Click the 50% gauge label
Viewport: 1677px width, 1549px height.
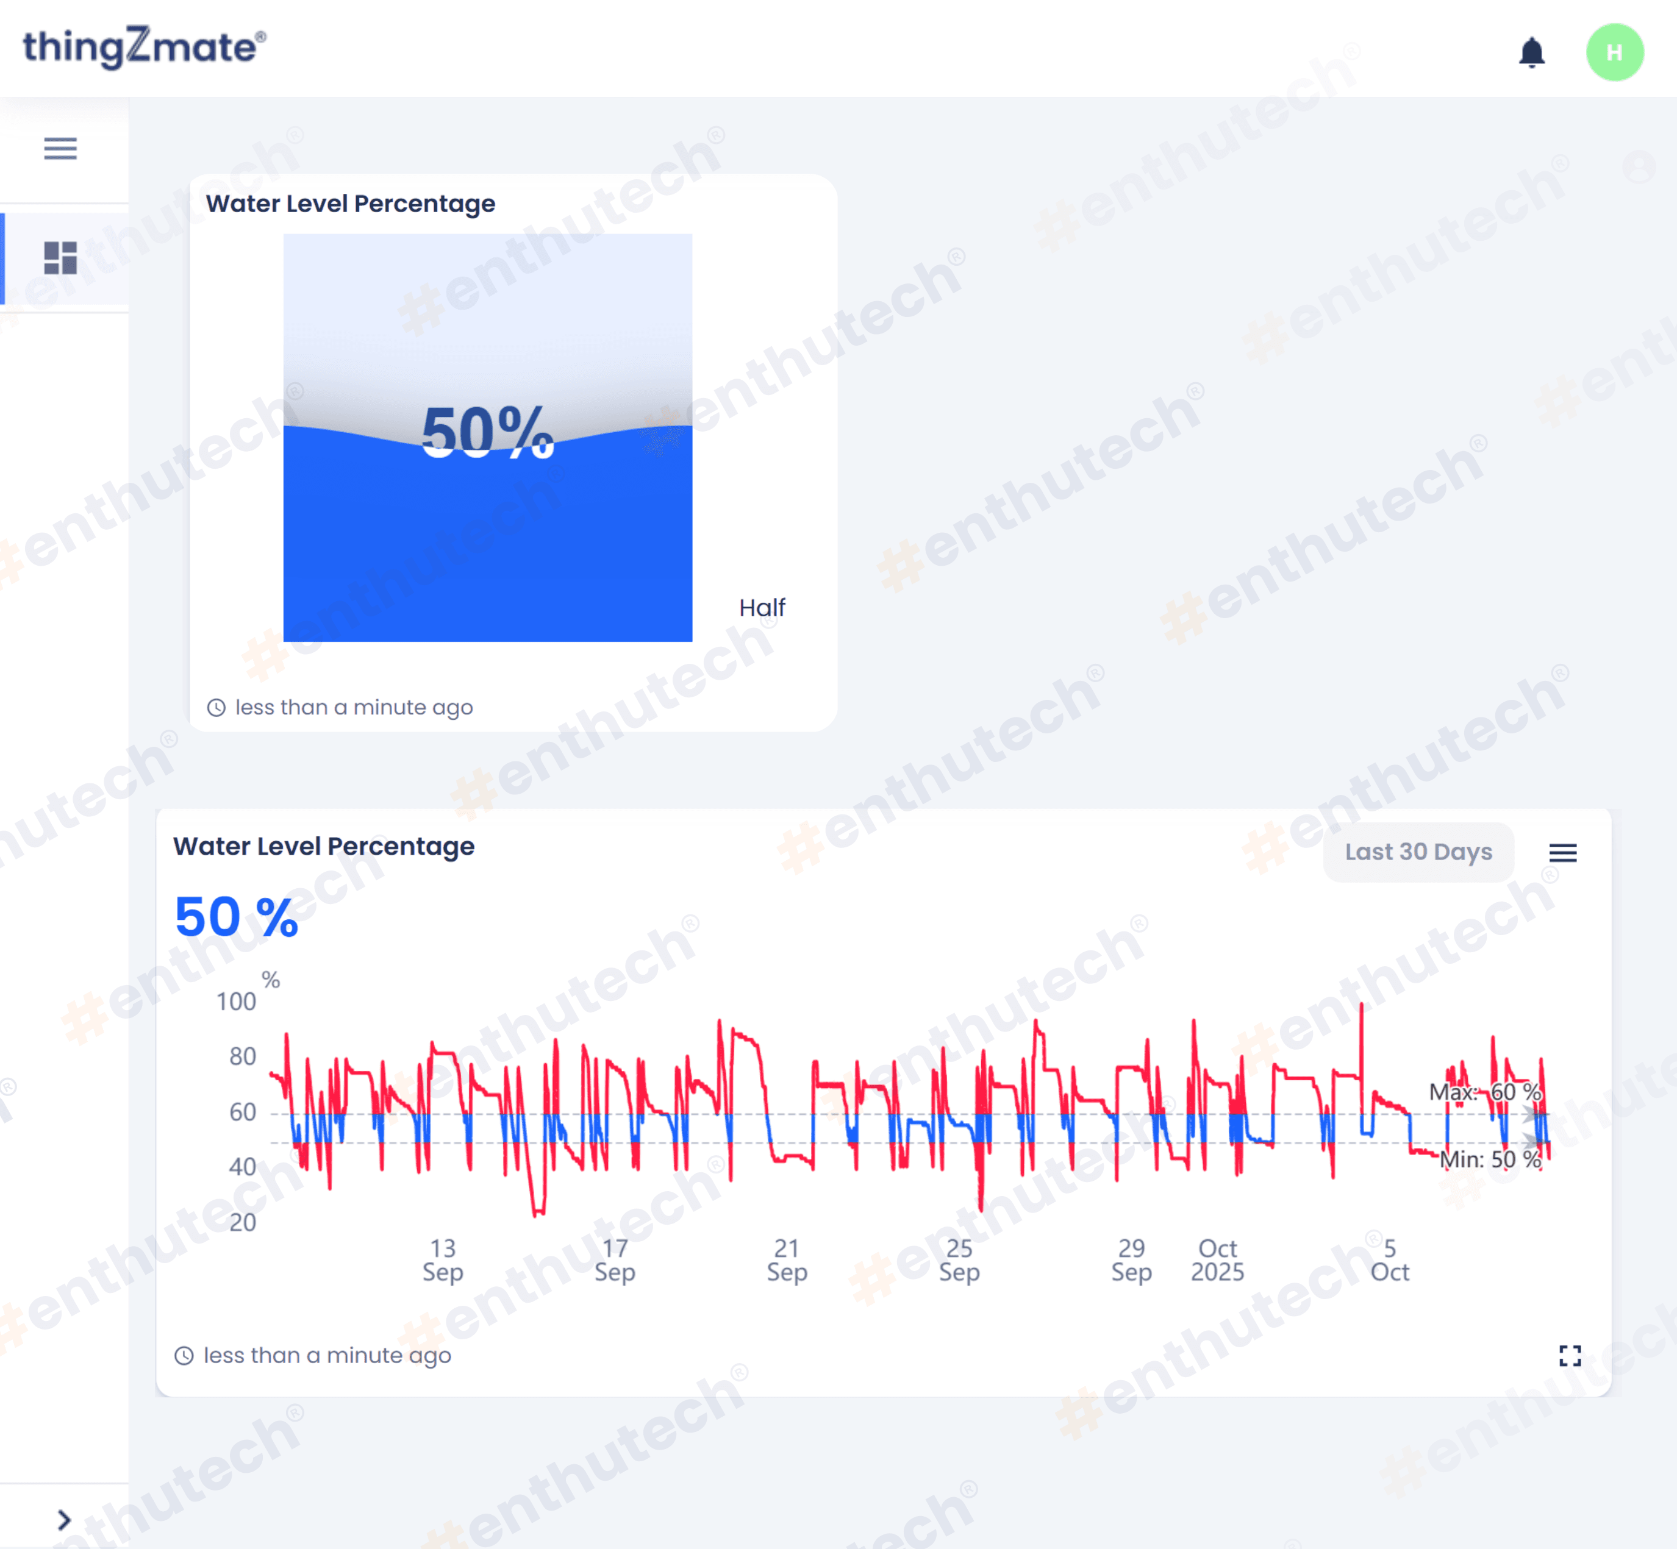click(487, 433)
